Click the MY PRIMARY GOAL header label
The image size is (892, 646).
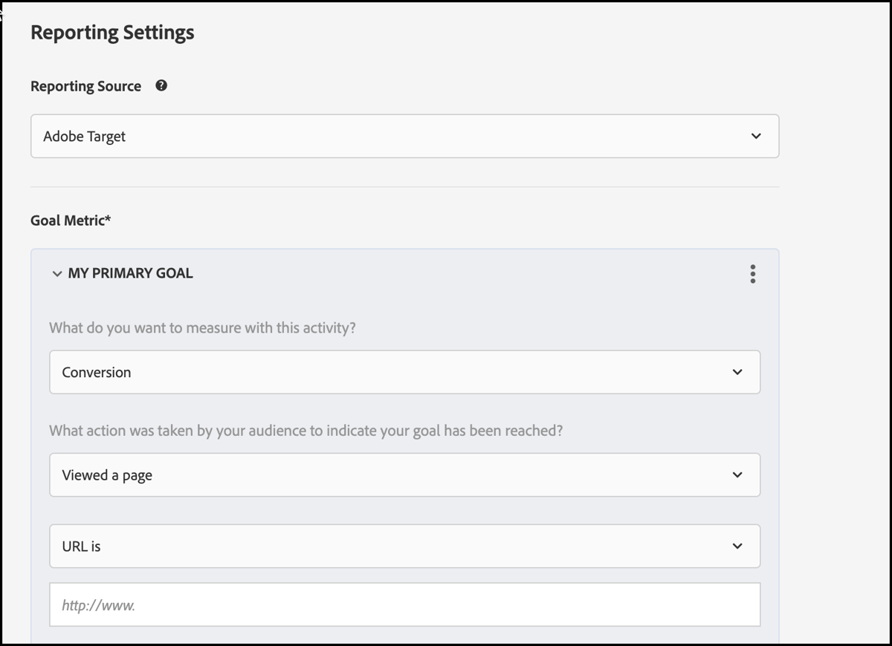tap(130, 273)
